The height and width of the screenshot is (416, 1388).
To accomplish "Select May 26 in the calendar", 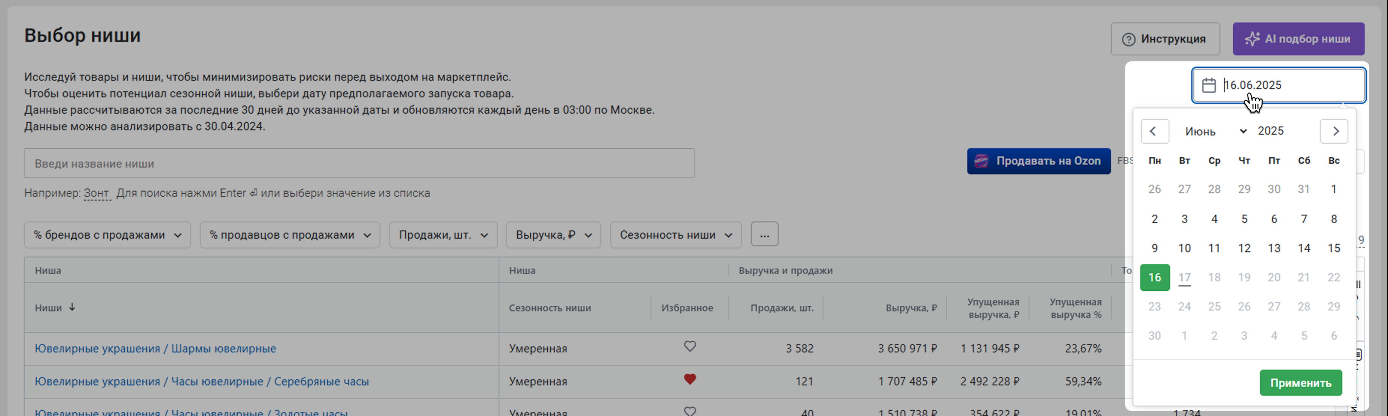I will point(1155,189).
